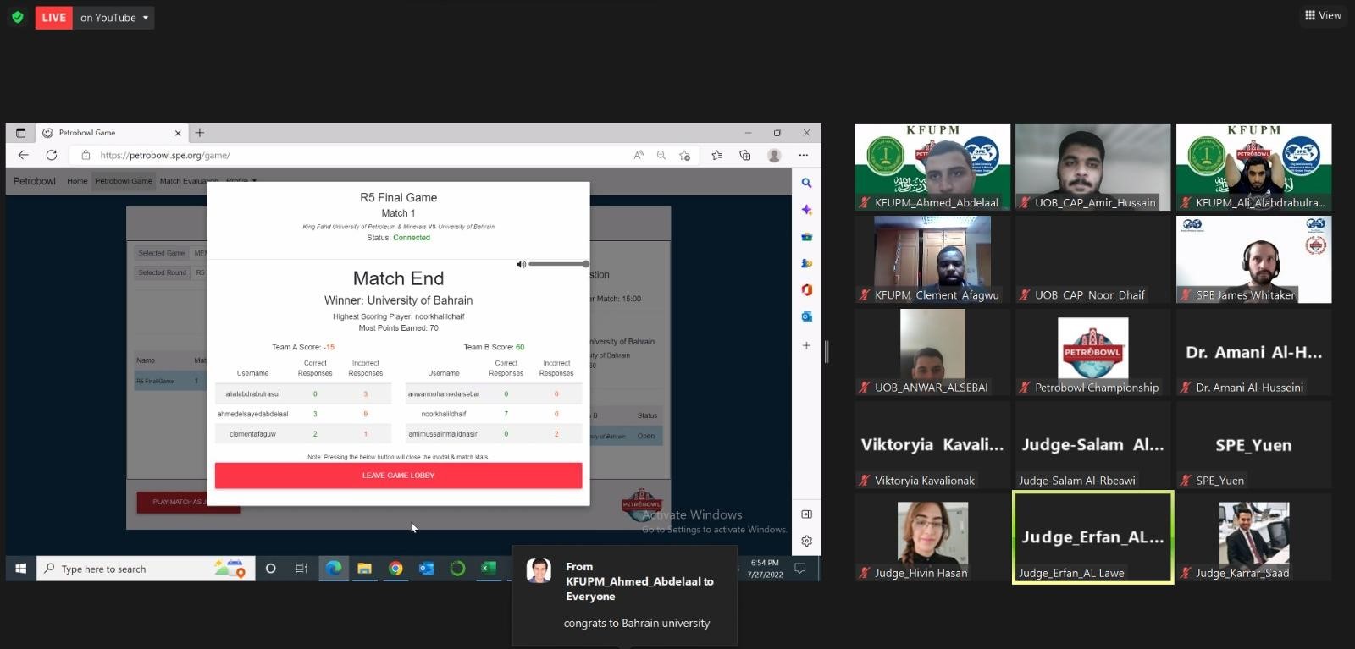1355x649 pixels.
Task: Select the Petrobowl Championship participant tile
Action: point(1093,352)
